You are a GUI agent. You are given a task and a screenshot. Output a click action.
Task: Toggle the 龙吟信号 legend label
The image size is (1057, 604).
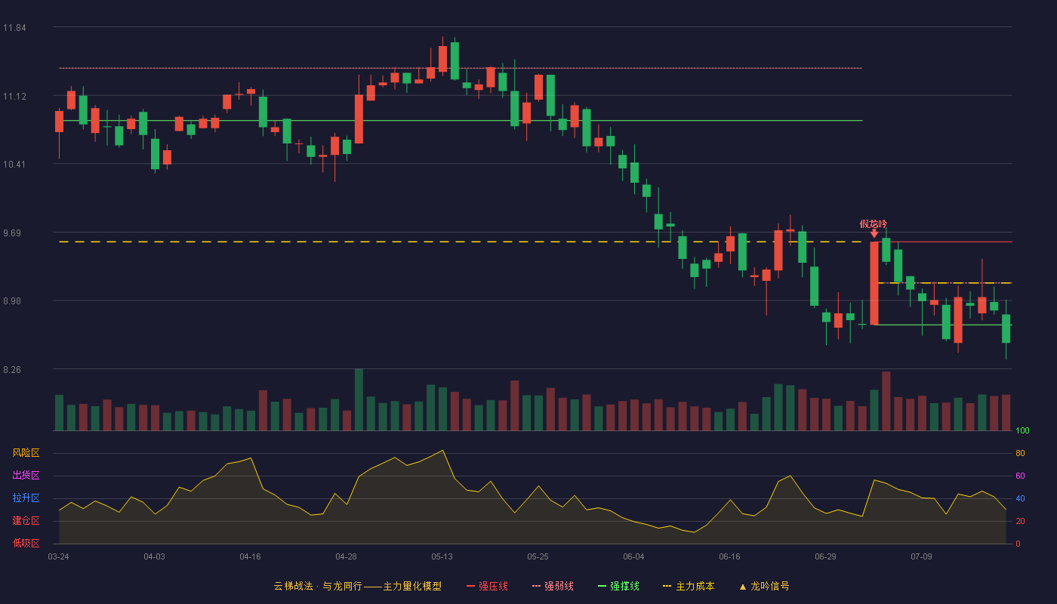770,586
